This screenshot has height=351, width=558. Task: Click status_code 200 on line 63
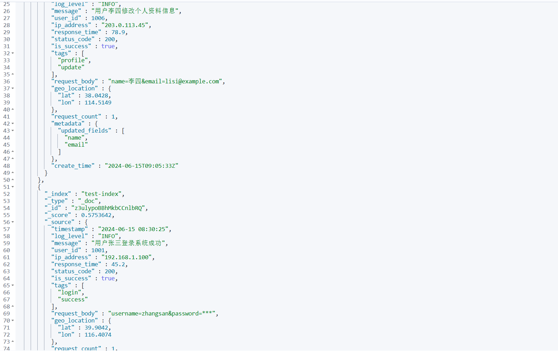[110, 271]
